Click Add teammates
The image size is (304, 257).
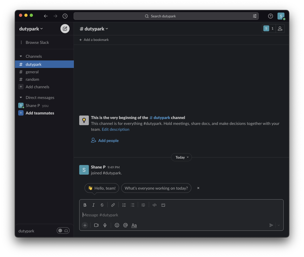44,113
